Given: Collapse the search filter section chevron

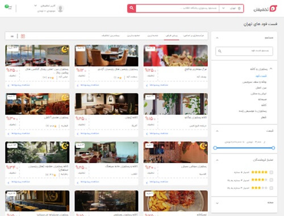Looking at the screenshot, I should click(x=217, y=38).
